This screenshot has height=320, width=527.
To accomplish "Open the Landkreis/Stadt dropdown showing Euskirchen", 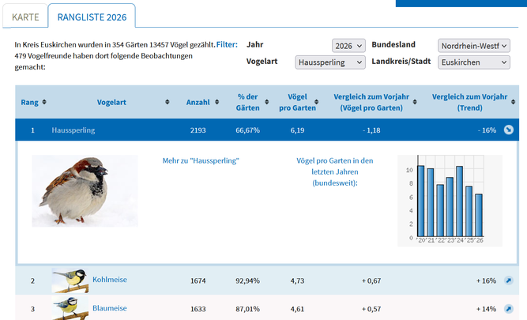I will pos(473,62).
